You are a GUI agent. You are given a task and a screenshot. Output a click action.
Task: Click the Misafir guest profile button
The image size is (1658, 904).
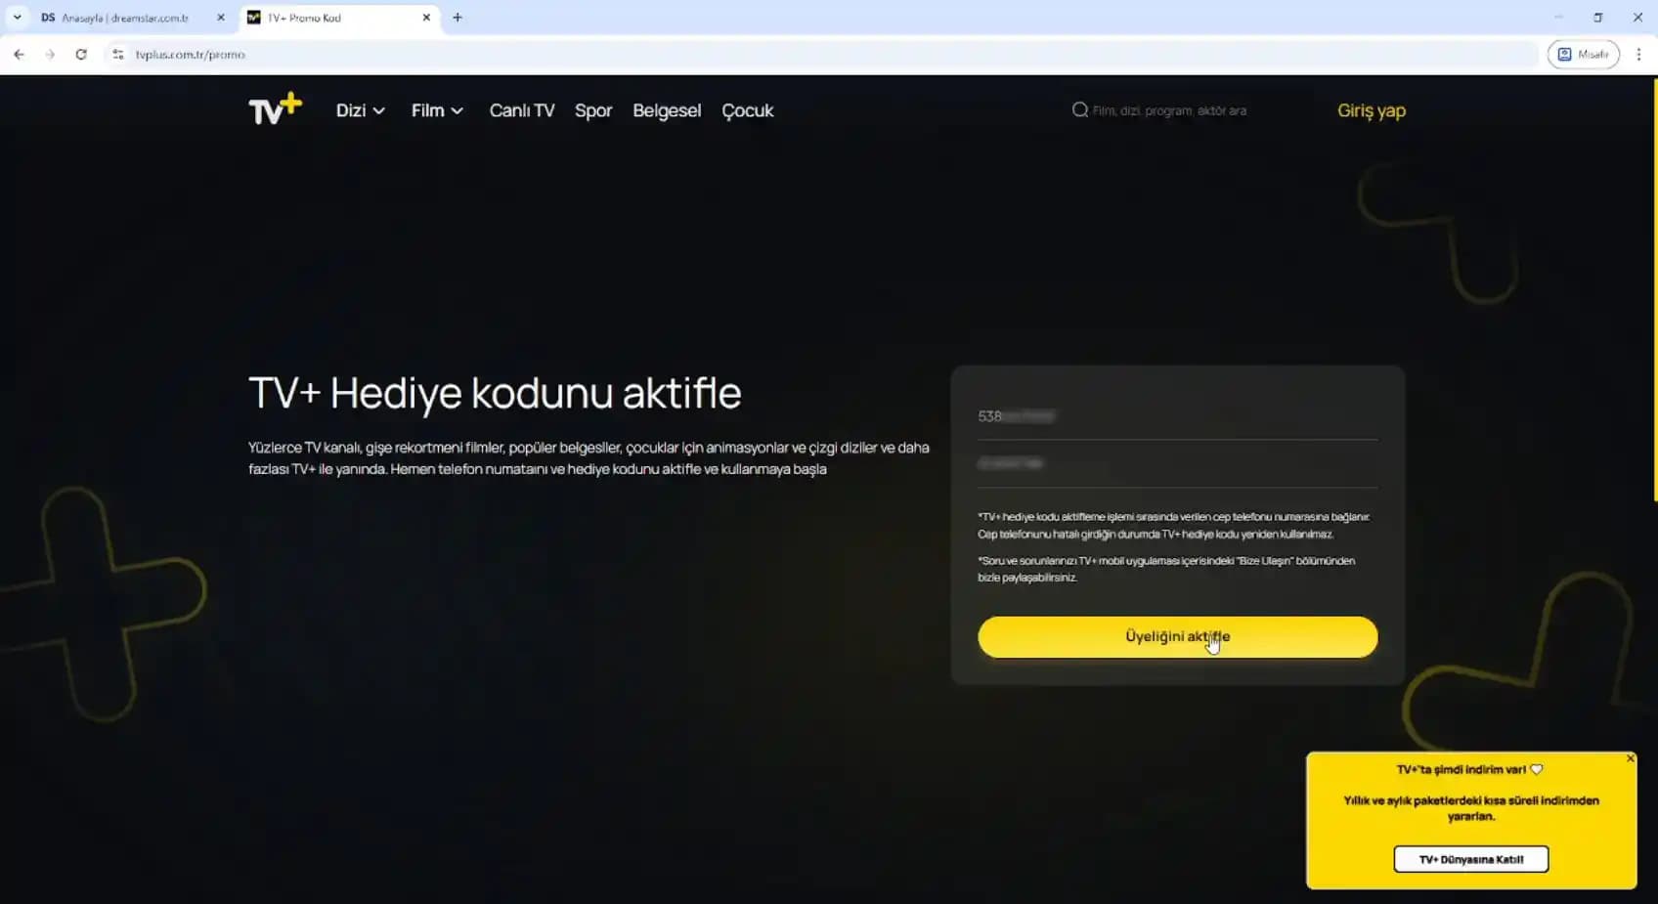pyautogui.click(x=1584, y=54)
